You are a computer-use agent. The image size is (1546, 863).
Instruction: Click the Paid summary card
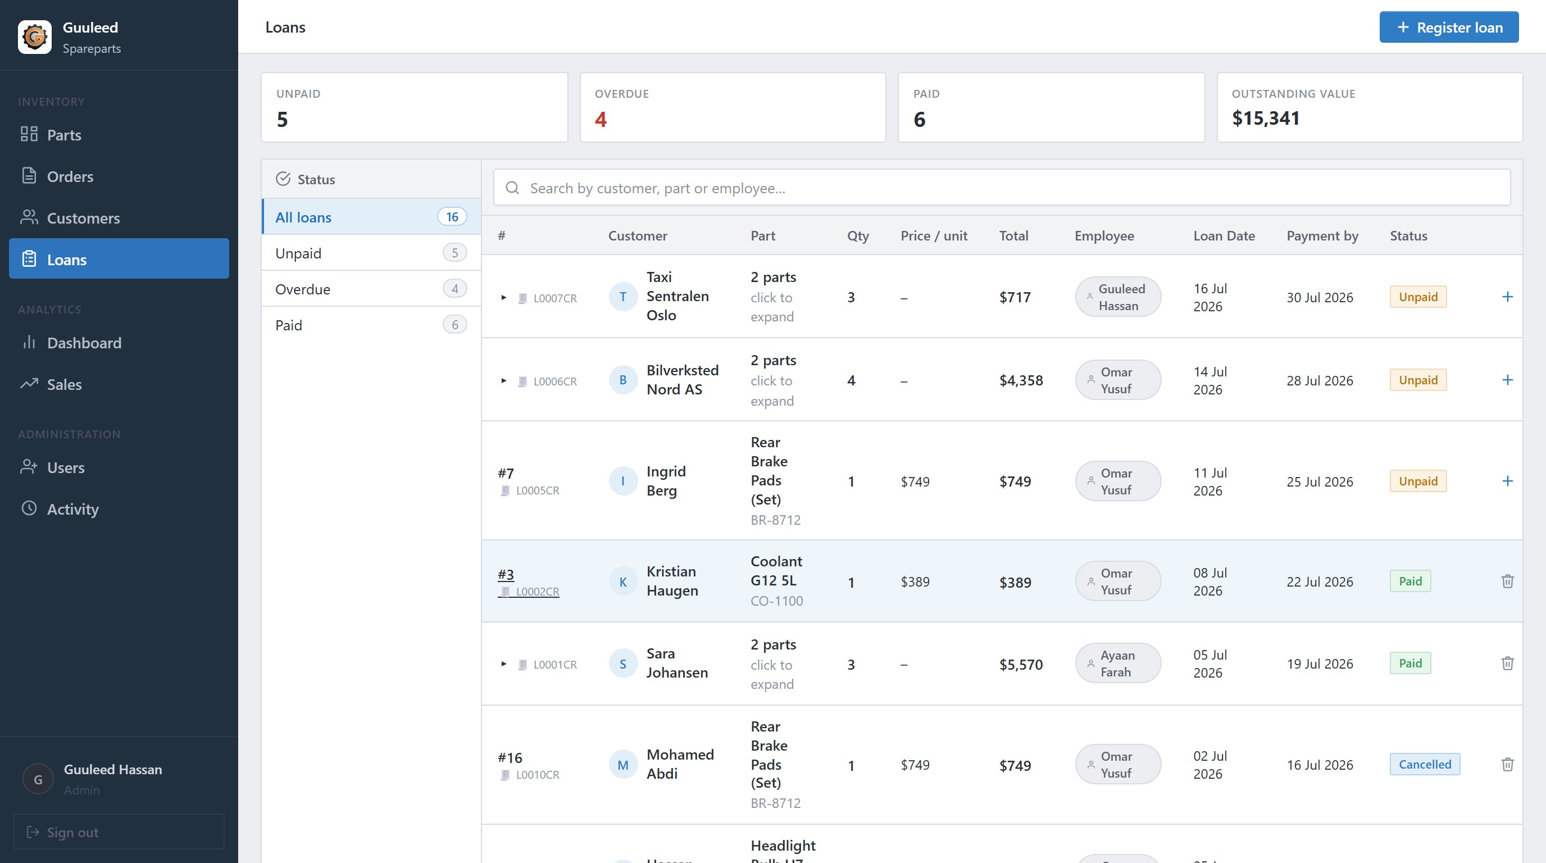pos(1051,107)
